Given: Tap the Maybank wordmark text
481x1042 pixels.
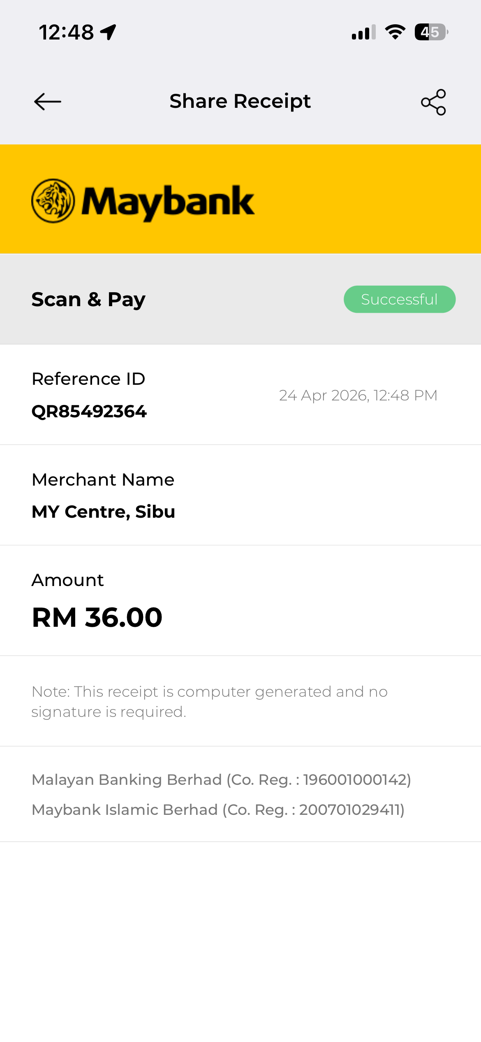Looking at the screenshot, I should tap(168, 202).
